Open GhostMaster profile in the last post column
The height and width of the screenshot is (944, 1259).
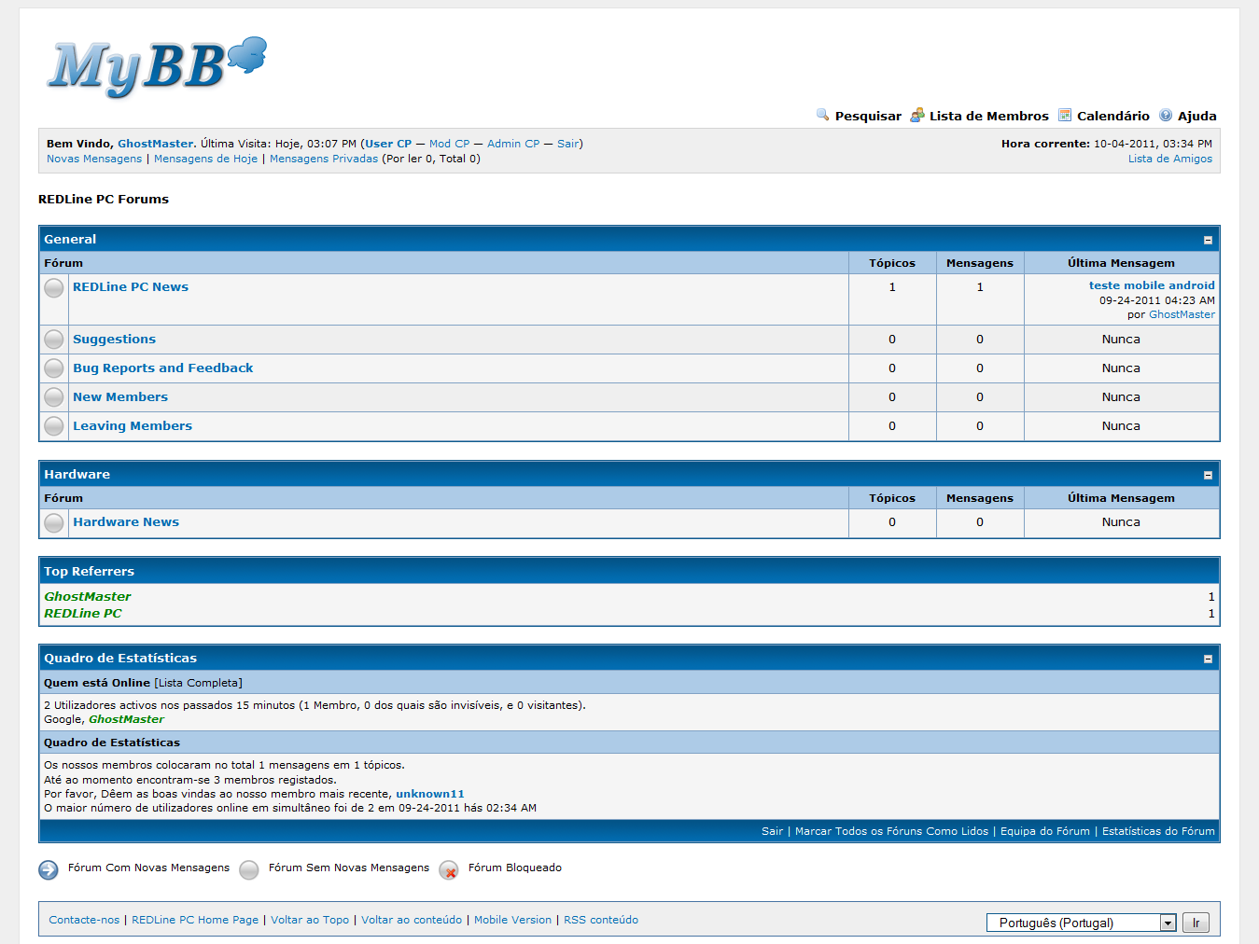pyautogui.click(x=1182, y=314)
